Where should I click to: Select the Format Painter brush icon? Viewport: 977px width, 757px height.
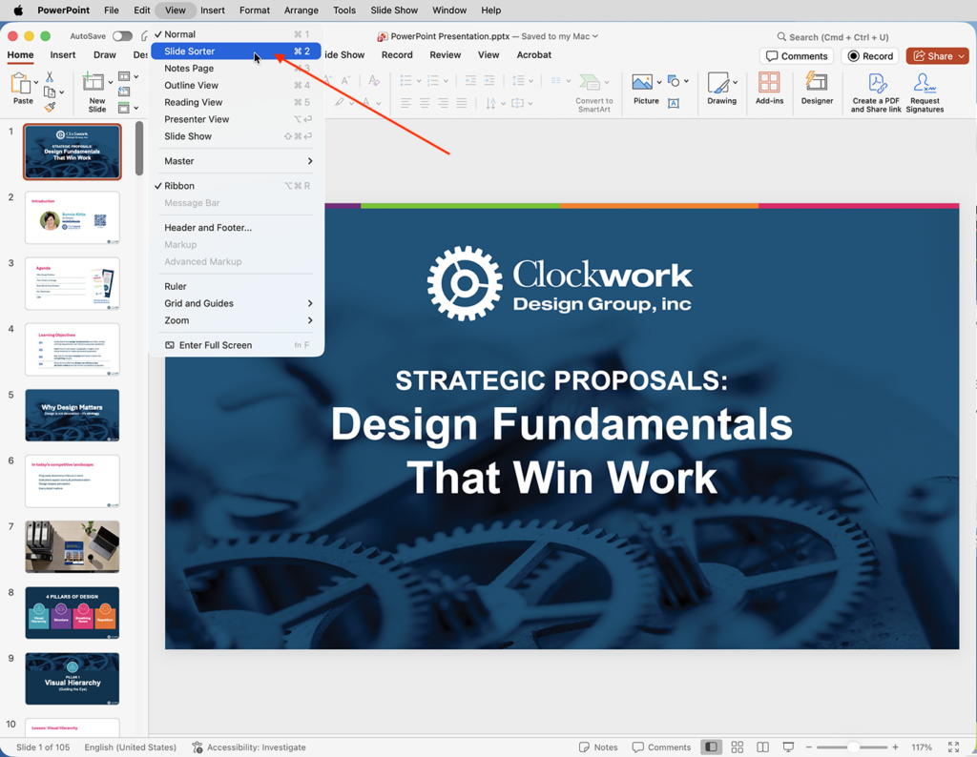coord(50,107)
